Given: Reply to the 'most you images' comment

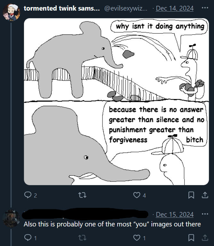Looking at the screenshot, I should pos(28,238).
